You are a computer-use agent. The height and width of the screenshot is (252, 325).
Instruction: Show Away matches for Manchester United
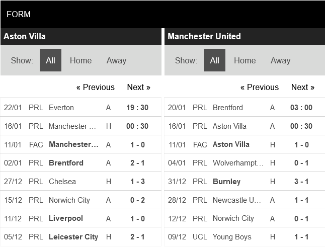tap(280, 60)
